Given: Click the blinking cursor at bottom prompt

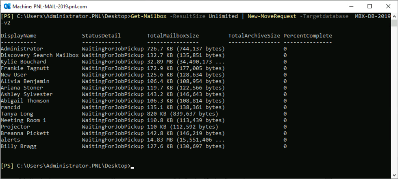Looking at the screenshot, I should (133, 166).
